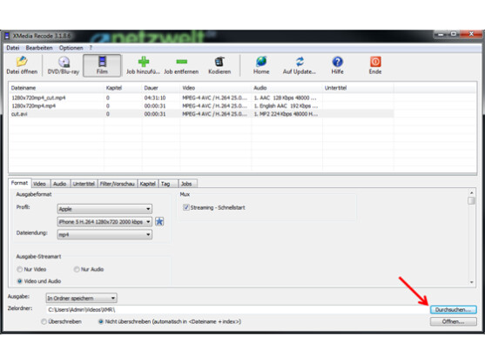Click the Öffnen... button
Viewport: 485px width, 364px height.
453,321
